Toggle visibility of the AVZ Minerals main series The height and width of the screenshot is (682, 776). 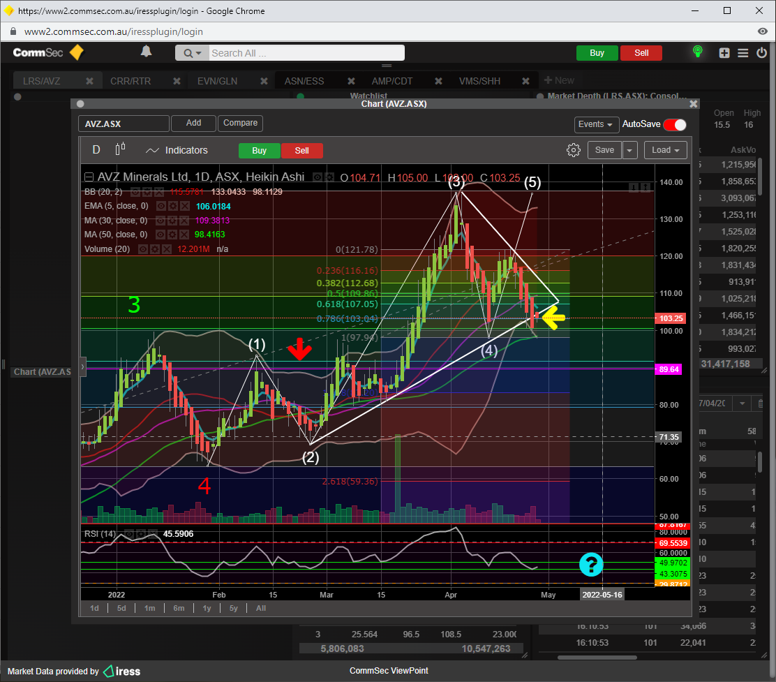[318, 177]
